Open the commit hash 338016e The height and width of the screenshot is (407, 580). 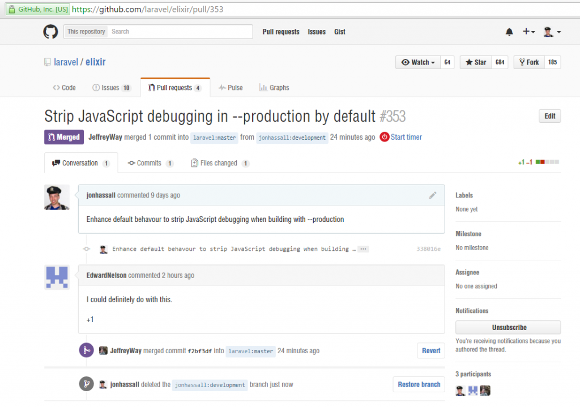point(428,249)
